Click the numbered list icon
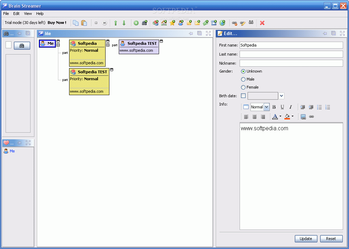Screen dimensions: 349x249 click(x=327, y=107)
